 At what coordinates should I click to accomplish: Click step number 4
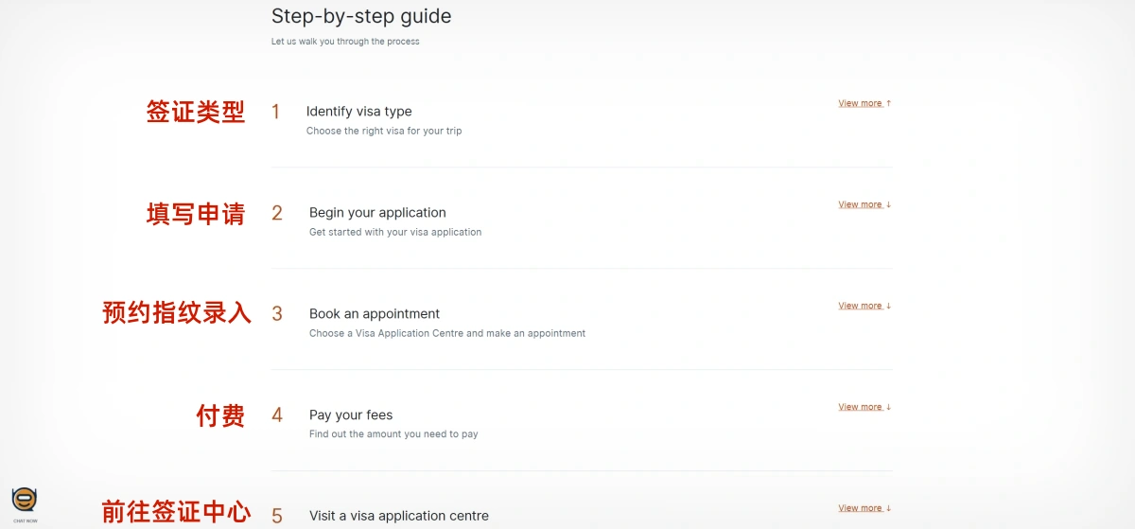pyautogui.click(x=277, y=415)
